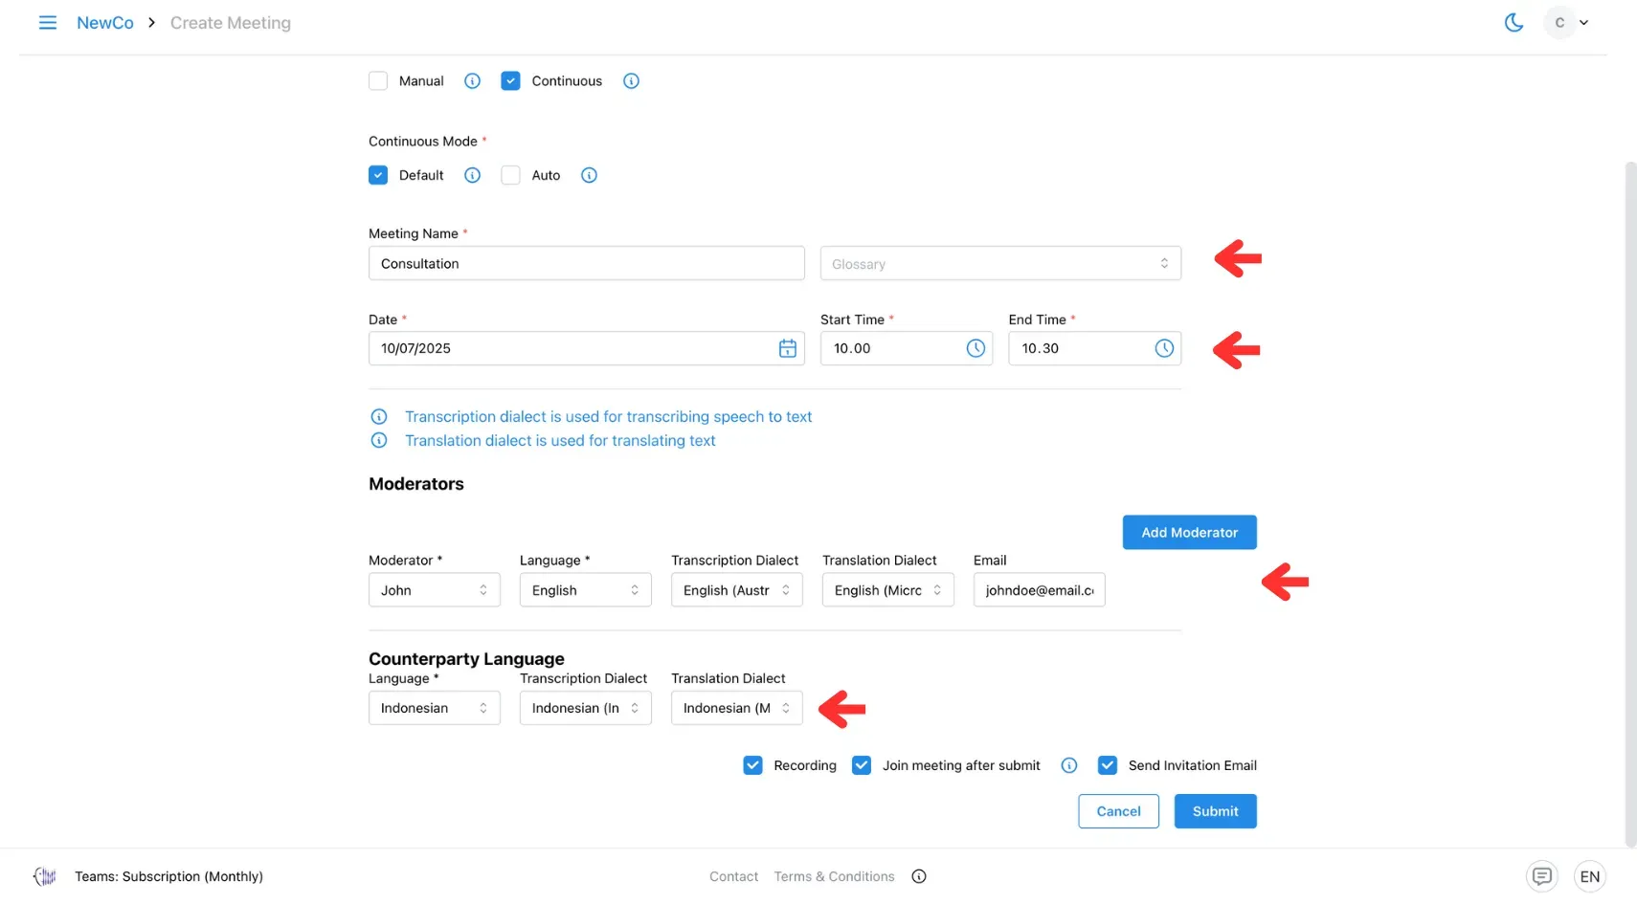The height and width of the screenshot is (904, 1637).
Task: Open the feedback chat icon in the footer
Action: click(1541, 875)
